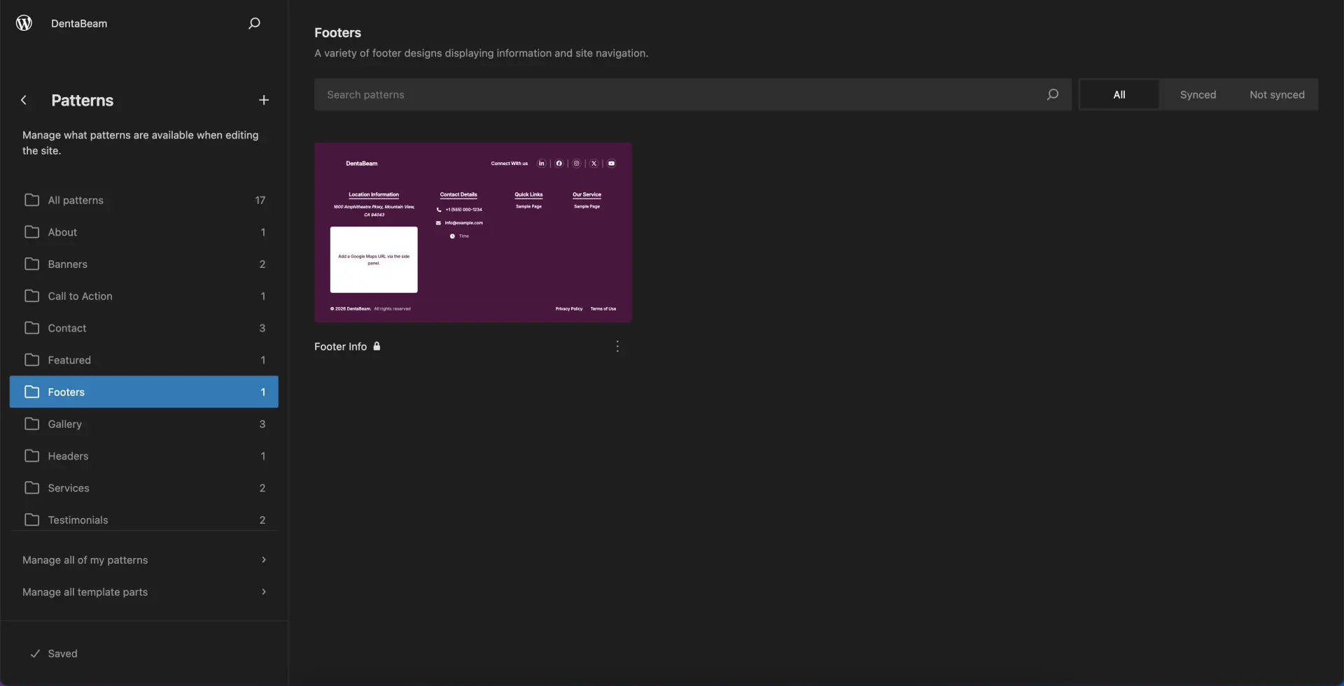
Task: Click the Patterns panel heading
Action: click(82, 100)
